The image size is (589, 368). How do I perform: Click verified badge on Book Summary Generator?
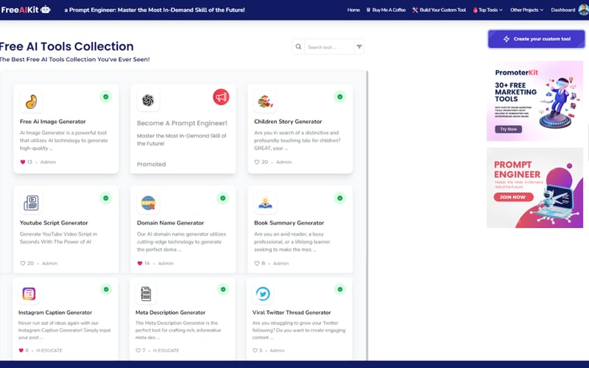pos(340,198)
